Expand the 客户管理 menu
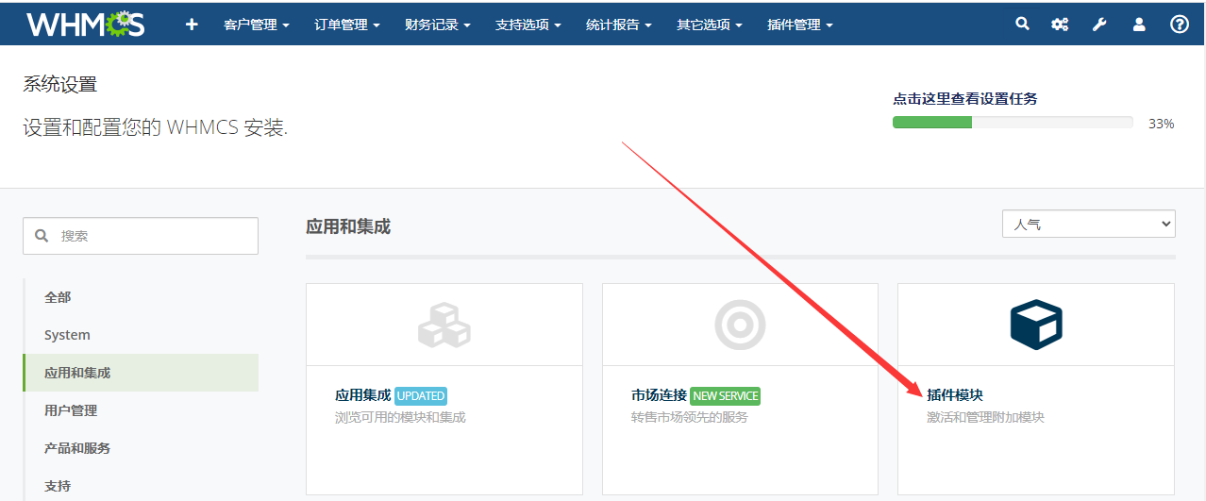The image size is (1206, 501). pos(257,25)
